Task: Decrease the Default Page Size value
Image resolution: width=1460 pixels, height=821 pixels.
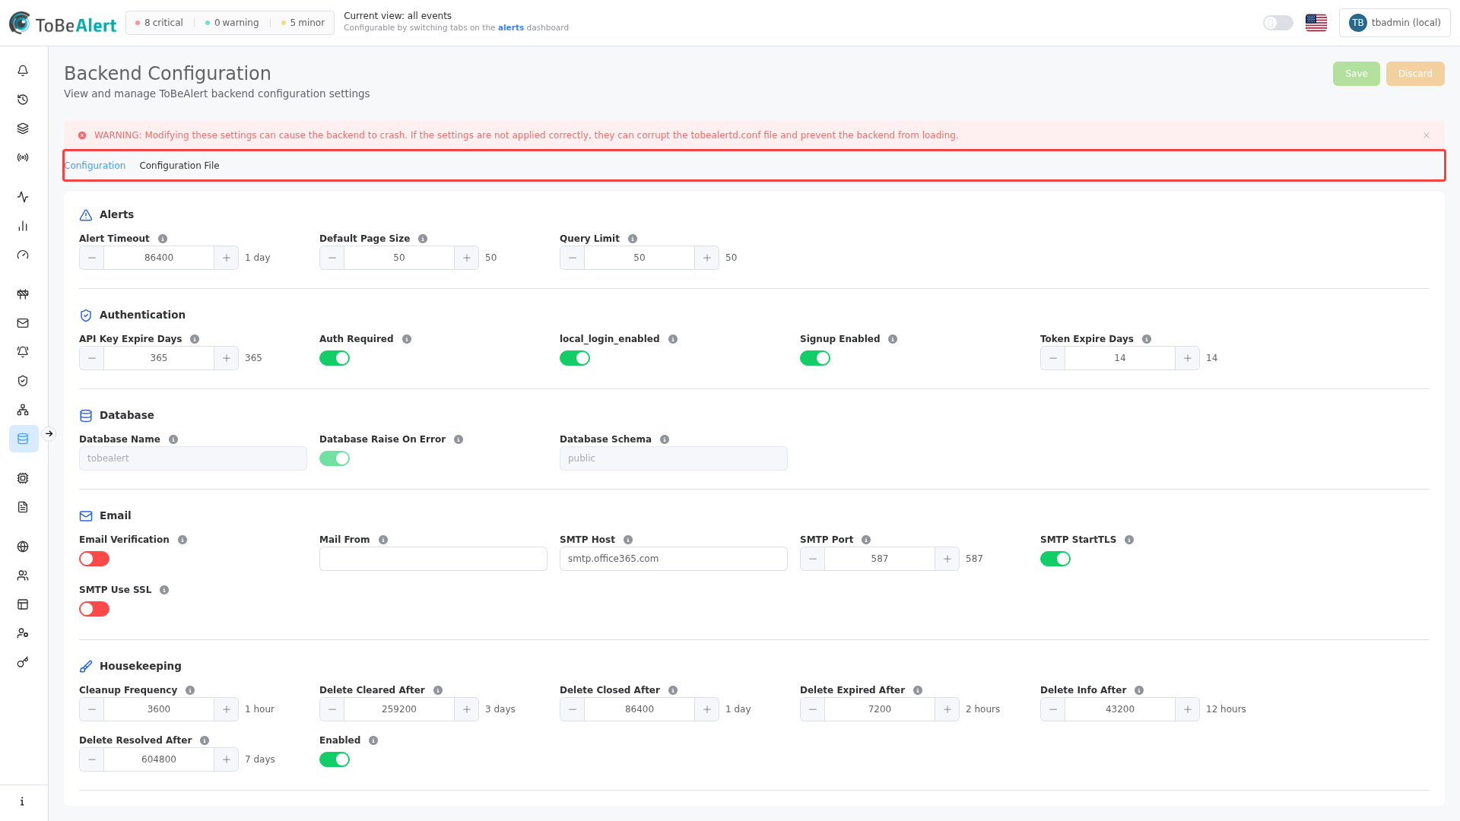Action: tap(332, 258)
